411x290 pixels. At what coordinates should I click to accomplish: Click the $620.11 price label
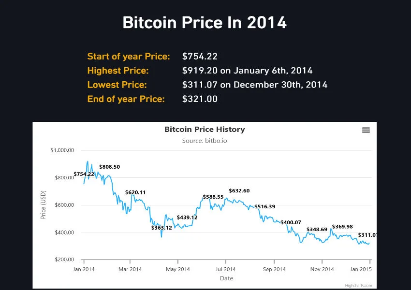135,192
